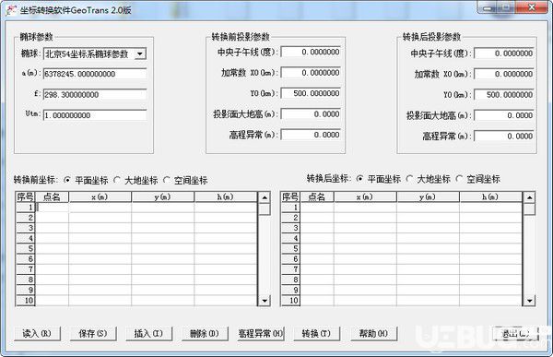Edit the a(m) semi-major axis field

pyautogui.click(x=95, y=74)
